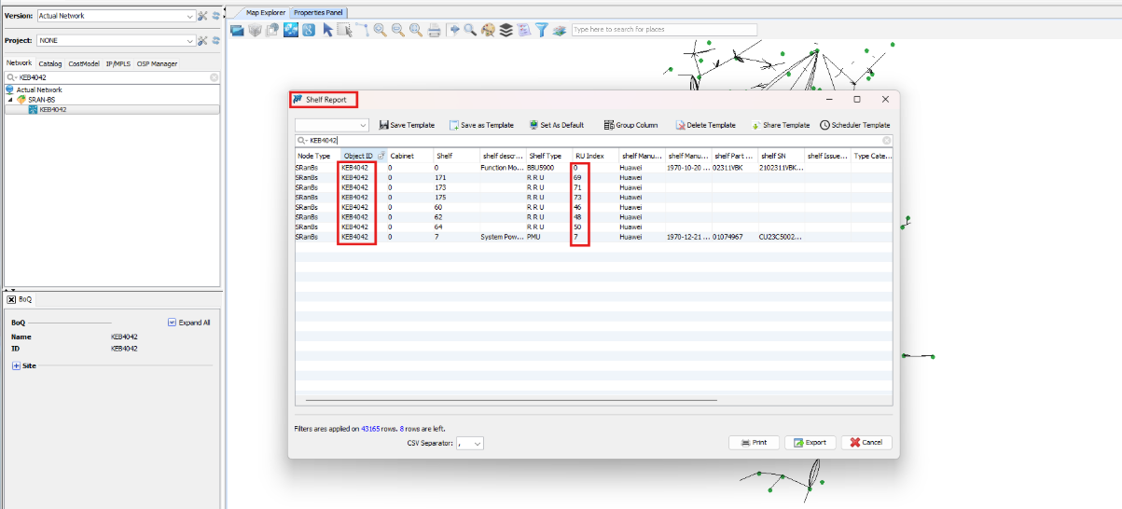This screenshot has height=509, width=1122.
Task: Open the color palette icon
Action: [x=488, y=30]
